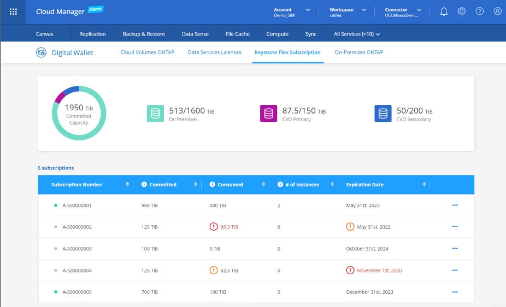The height and width of the screenshot is (307, 506).
Task: Expand the Account dropdown
Action: click(x=308, y=10)
